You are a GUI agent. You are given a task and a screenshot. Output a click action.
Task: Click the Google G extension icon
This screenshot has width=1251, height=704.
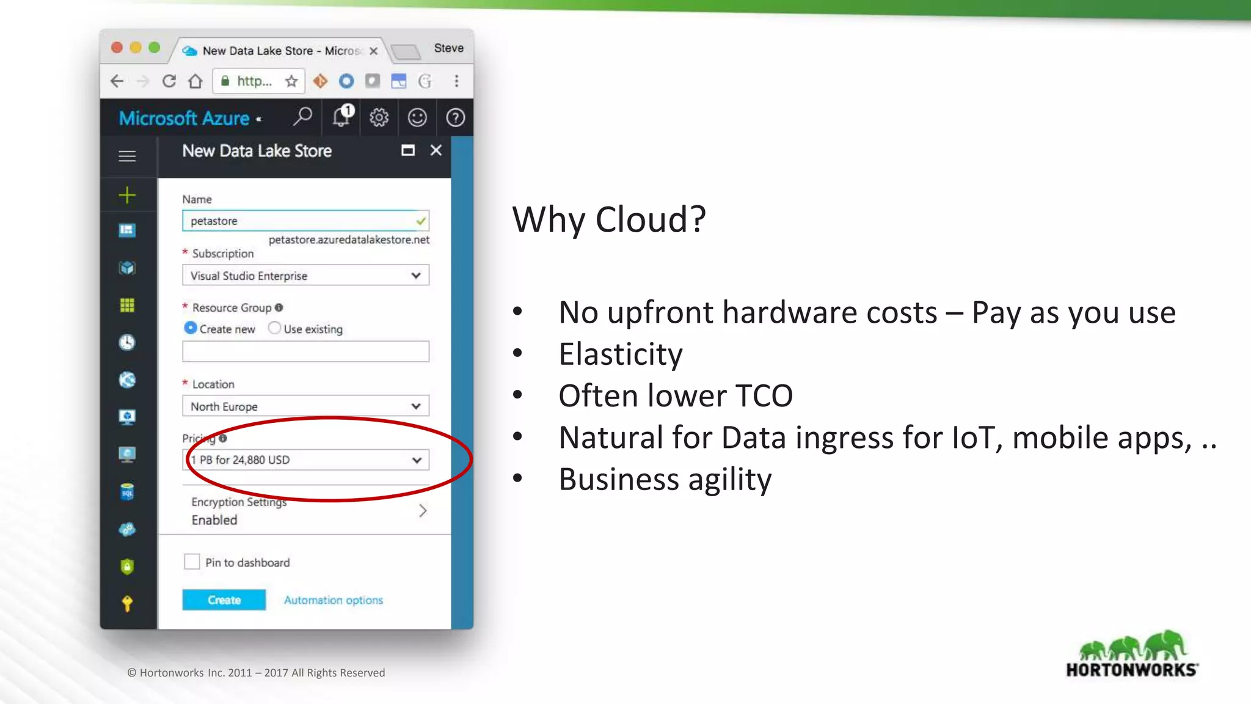point(425,81)
